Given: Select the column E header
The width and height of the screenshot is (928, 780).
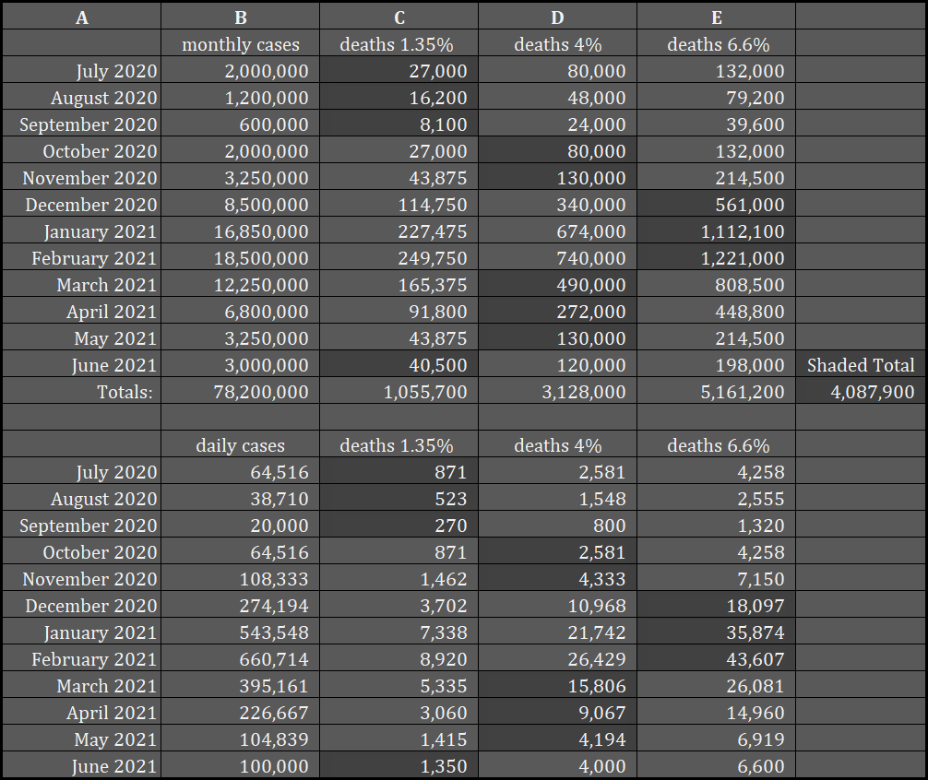Looking at the screenshot, I should pos(716,17).
